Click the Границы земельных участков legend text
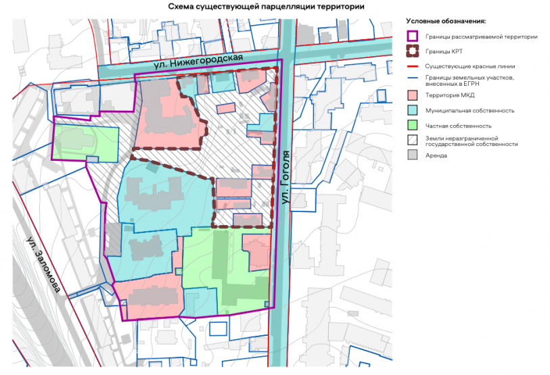This screenshot has height=375, width=550. coord(469,80)
